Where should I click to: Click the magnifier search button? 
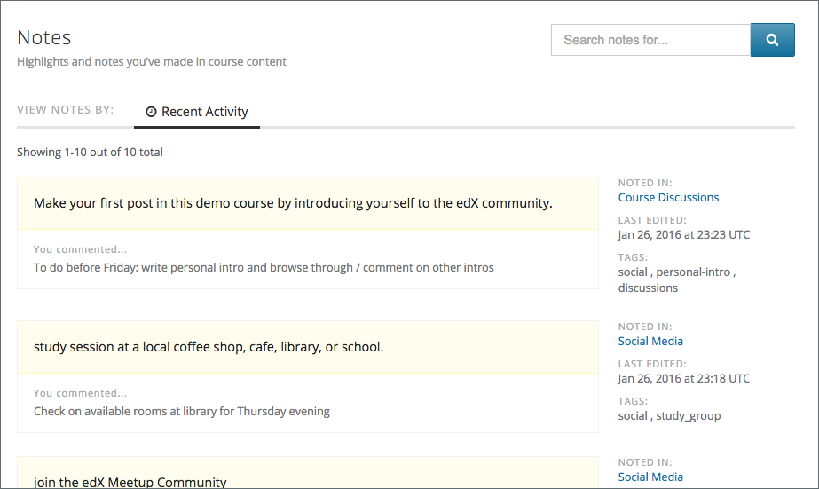coord(772,40)
